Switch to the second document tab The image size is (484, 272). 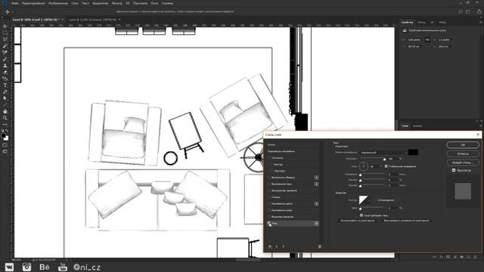(x=92, y=20)
